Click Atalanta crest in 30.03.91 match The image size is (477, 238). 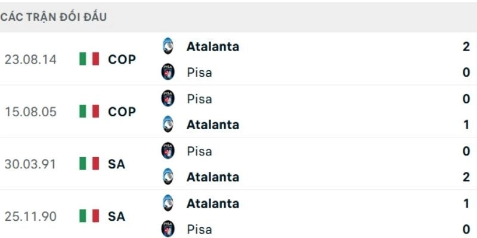point(168,177)
